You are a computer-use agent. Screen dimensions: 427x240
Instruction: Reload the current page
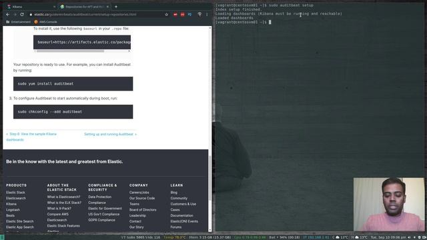pos(22,15)
